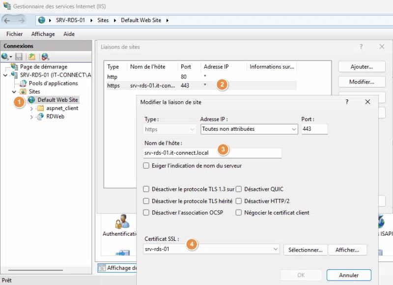Click the delete connection globe icon
Viewport: 393px width, 285px height.
pos(45,57)
